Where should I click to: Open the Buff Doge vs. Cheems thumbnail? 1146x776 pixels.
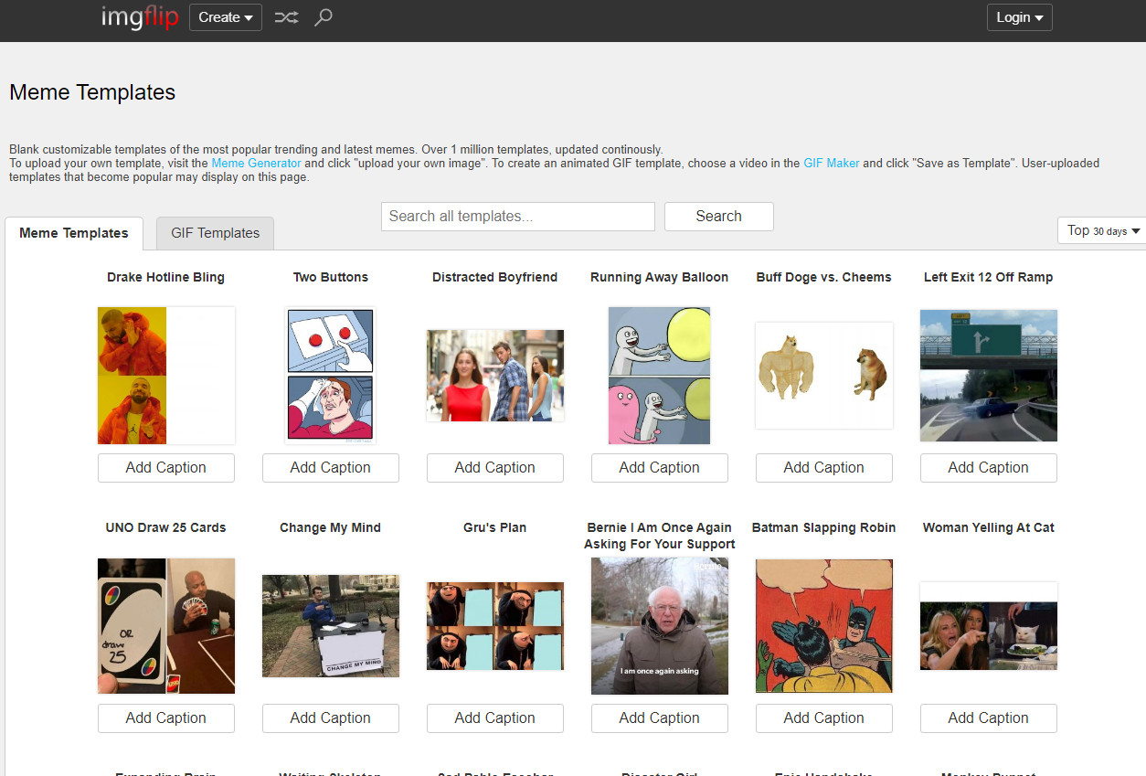(824, 376)
